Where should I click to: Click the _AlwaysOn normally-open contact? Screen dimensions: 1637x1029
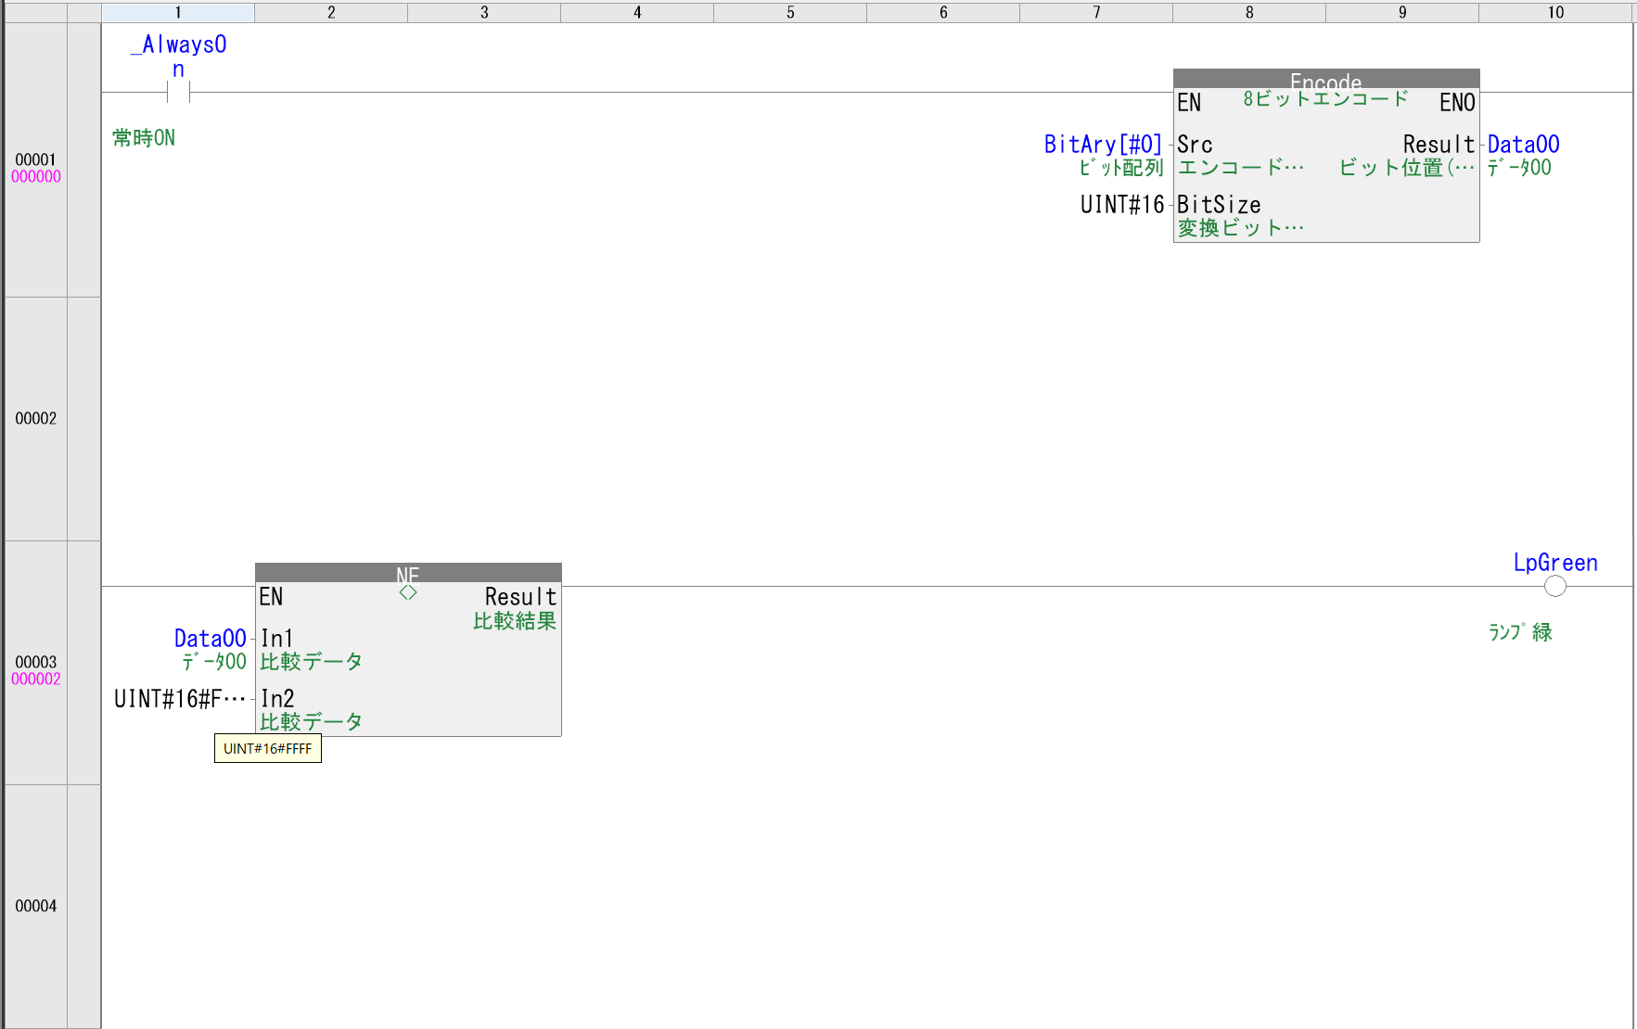[x=178, y=92]
